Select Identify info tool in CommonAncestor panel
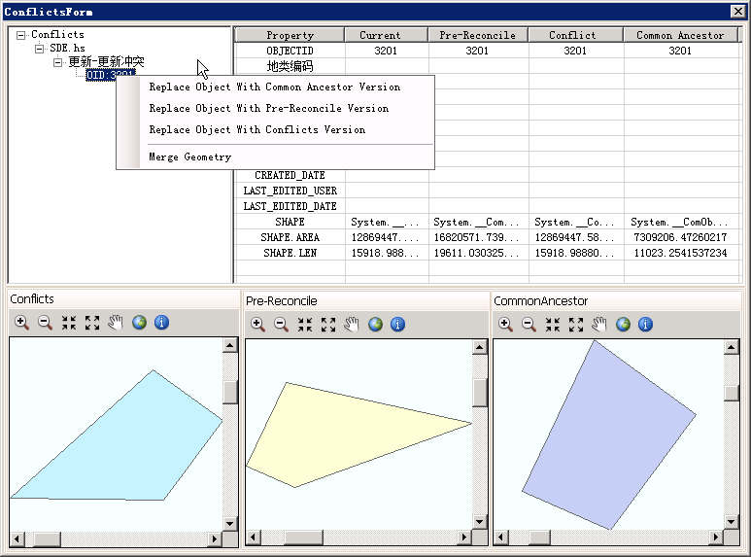Screen dimensions: 751x557 pos(646,325)
